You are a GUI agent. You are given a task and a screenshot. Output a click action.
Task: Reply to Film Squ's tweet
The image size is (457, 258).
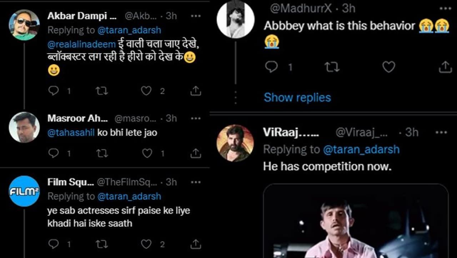(53, 244)
